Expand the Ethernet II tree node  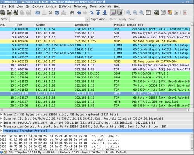[x=1, y=118]
